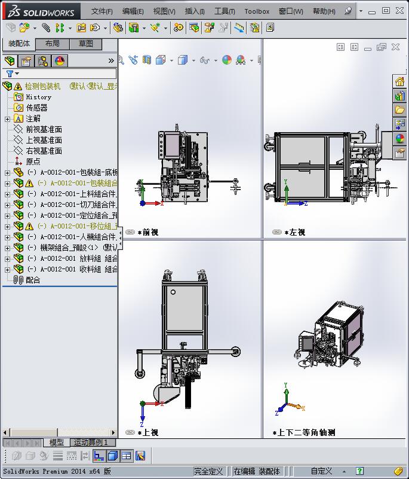Image resolution: width=409 pixels, height=479 pixels.
Task: Open the FeatureManager design tree tab icon
Action: point(10,61)
